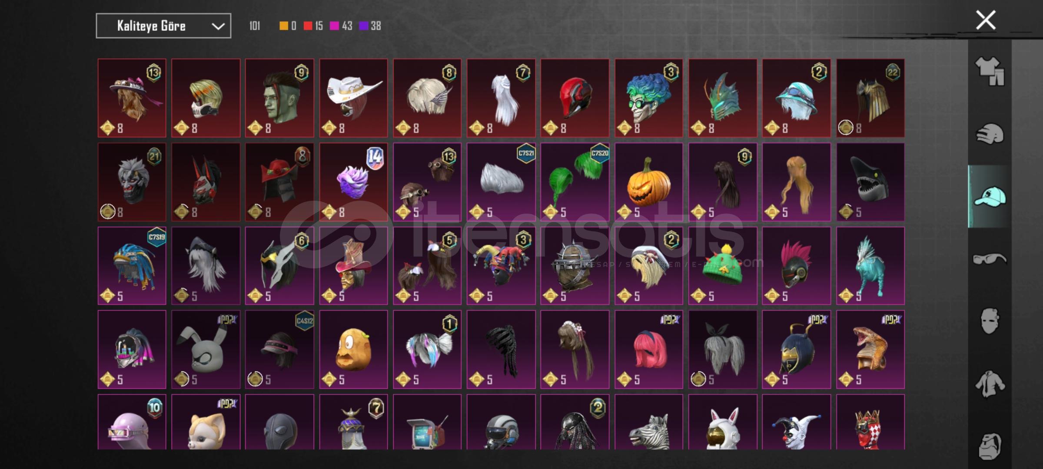Select the jacket category icon
This screenshot has width=1043, height=469.
pos(990,383)
